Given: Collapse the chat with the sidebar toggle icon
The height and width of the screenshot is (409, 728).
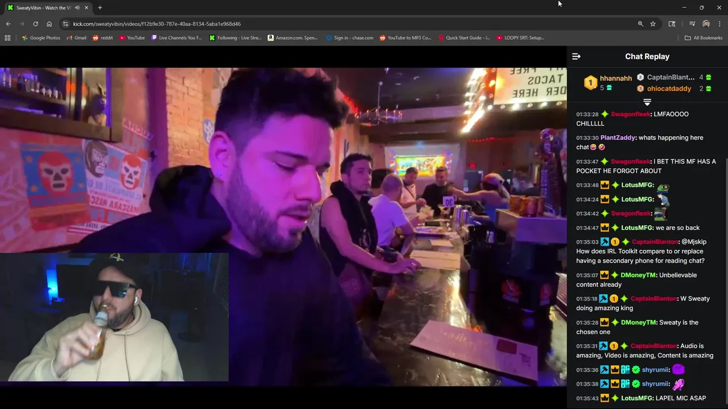Looking at the screenshot, I should point(576,56).
